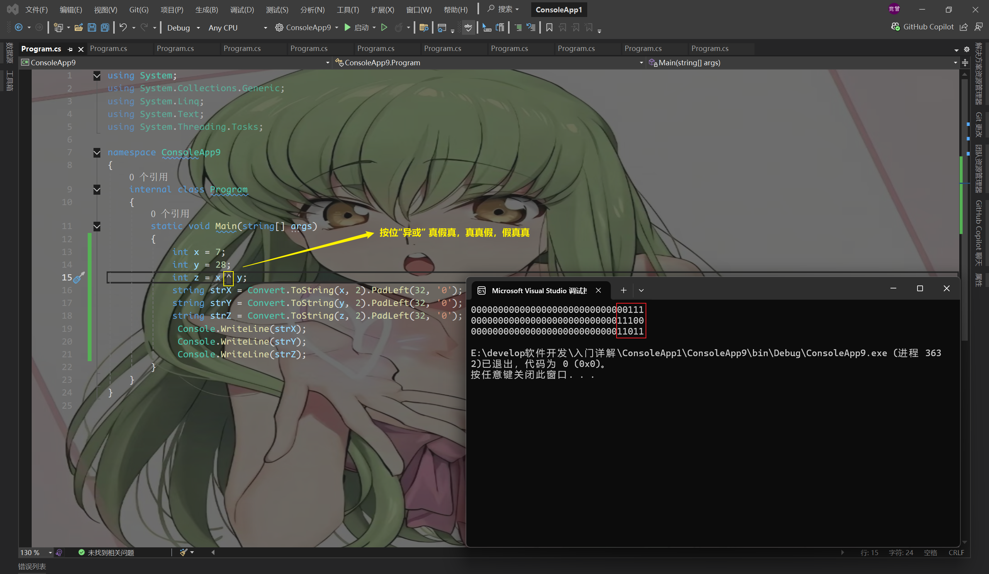Open the 130 % zoom level dropdown
The height and width of the screenshot is (574, 989).
pos(36,552)
